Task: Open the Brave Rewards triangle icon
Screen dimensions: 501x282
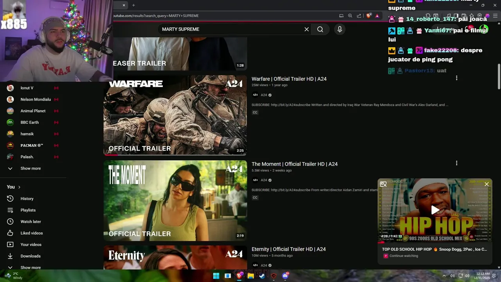Action: 377,16
